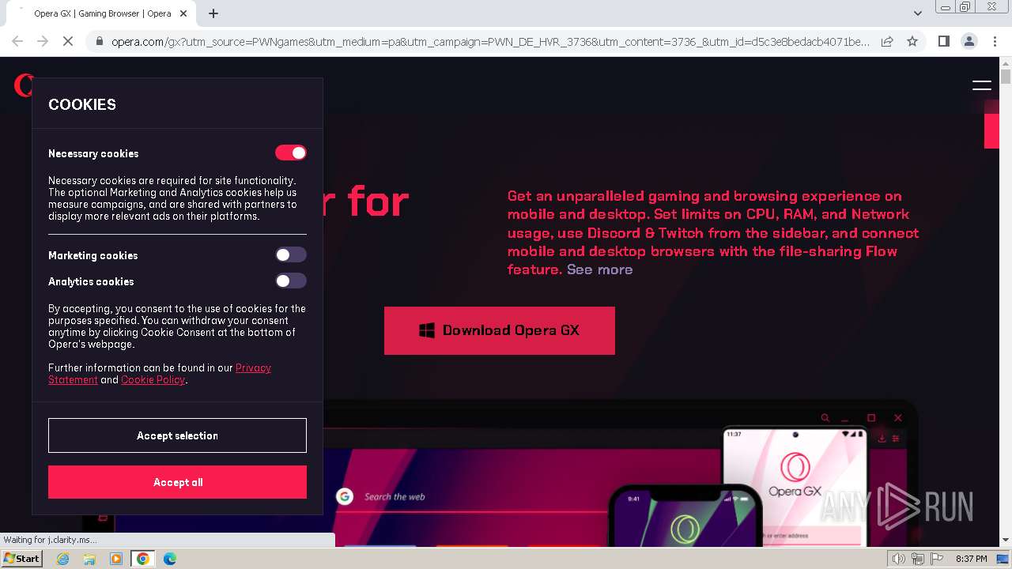This screenshot has height=569, width=1012.
Task: Open media player from taskbar
Action: pos(116,559)
